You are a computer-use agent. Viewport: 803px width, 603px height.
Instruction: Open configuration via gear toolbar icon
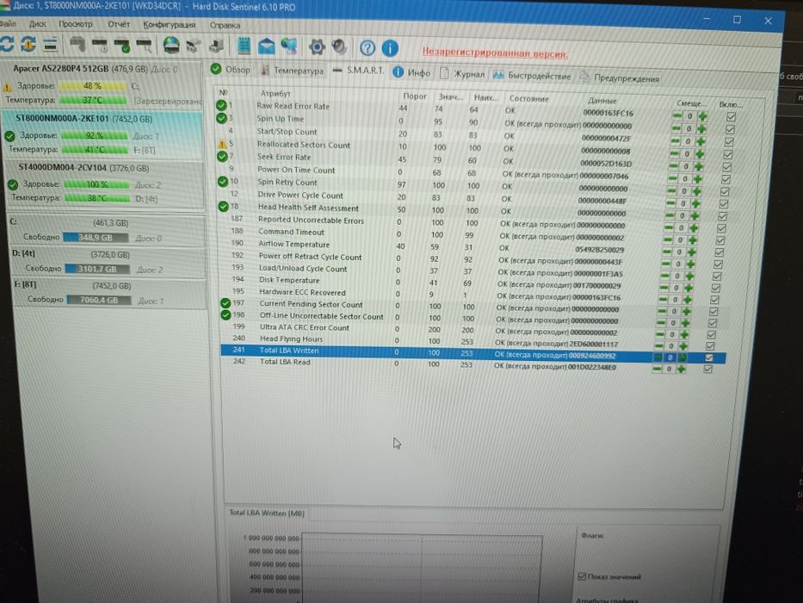(317, 47)
